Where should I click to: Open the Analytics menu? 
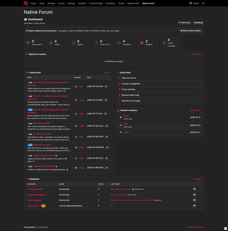82,3
